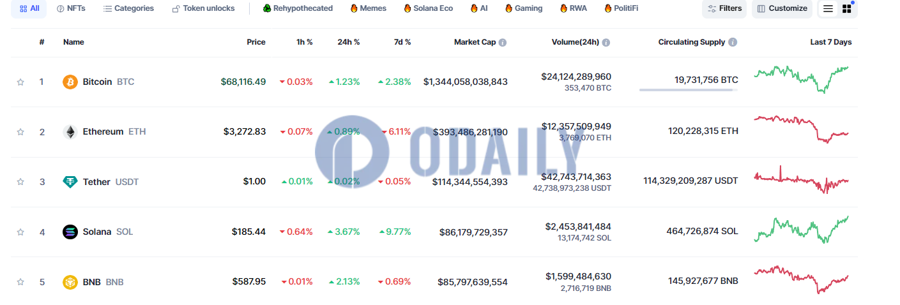Filter by AI category
This screenshot has width=900, height=305.
(479, 8)
